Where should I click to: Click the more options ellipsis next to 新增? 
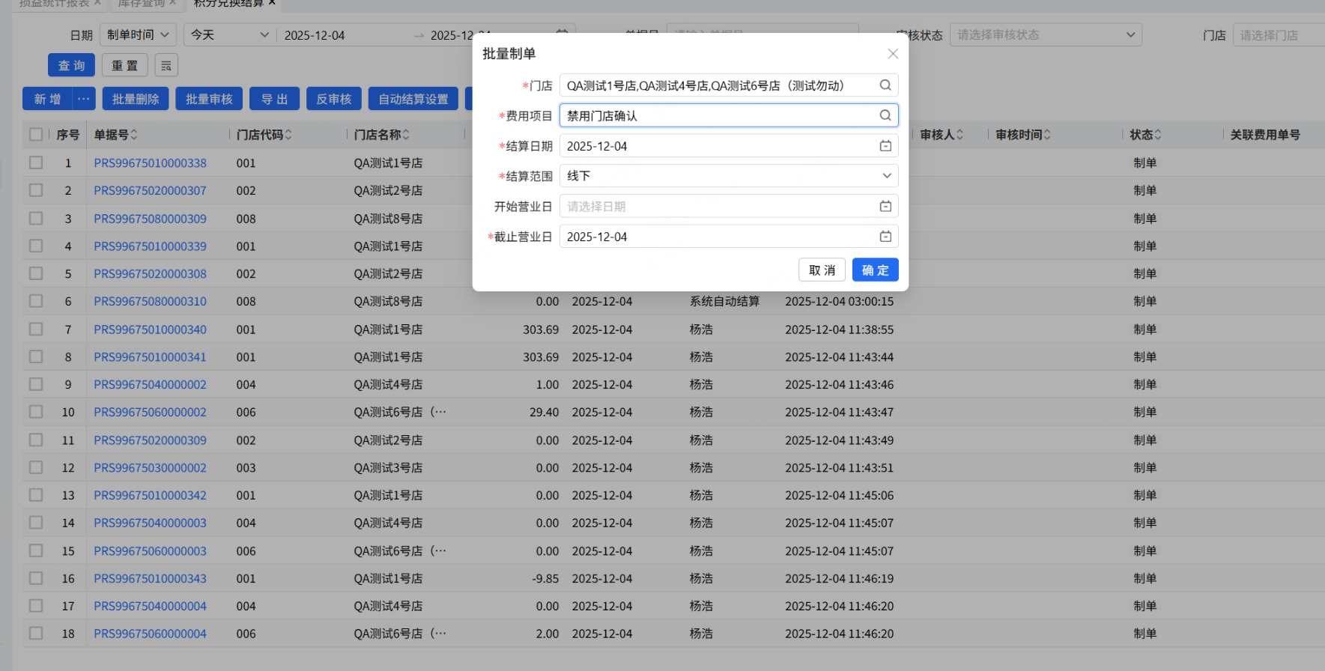pos(83,99)
